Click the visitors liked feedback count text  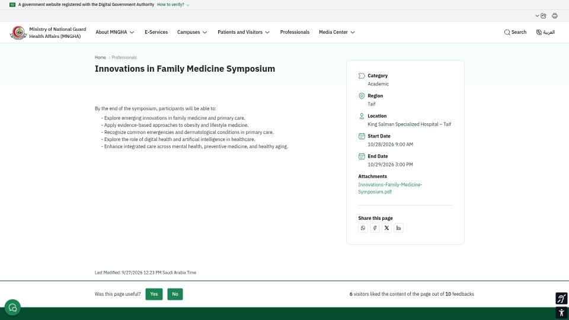pyautogui.click(x=411, y=295)
